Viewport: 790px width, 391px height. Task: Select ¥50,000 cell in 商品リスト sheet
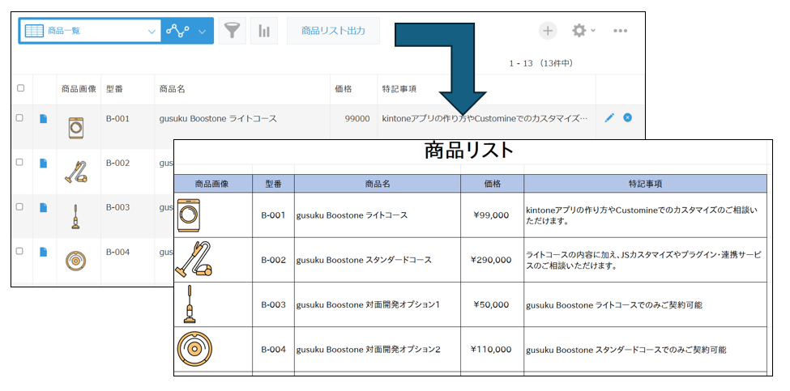tap(493, 304)
